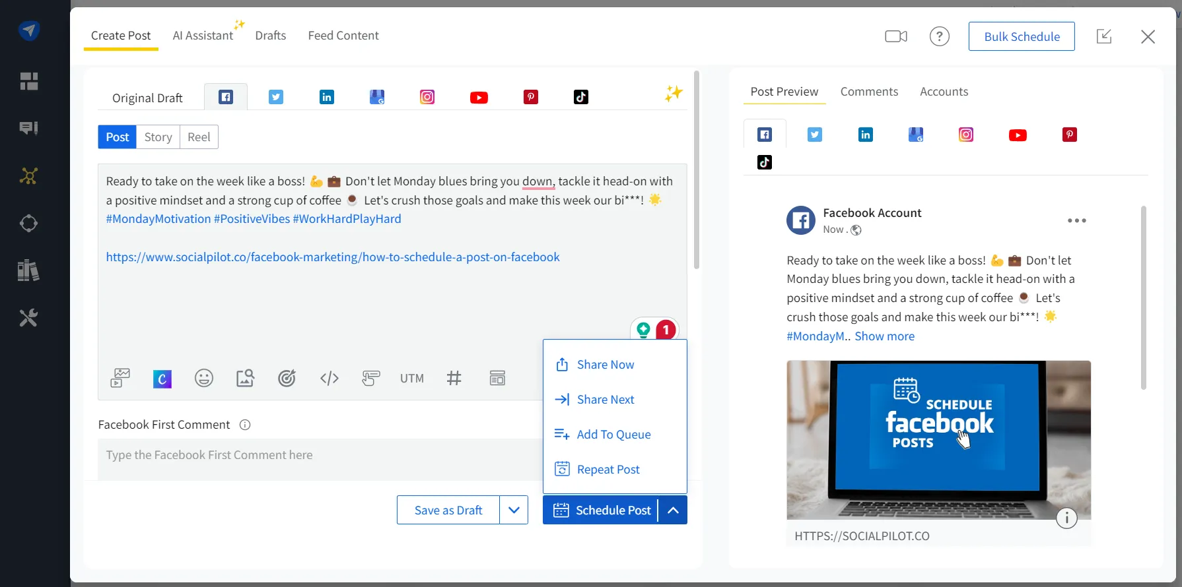
Task: Collapse the Schedule Post options chevron
Action: pyautogui.click(x=673, y=510)
